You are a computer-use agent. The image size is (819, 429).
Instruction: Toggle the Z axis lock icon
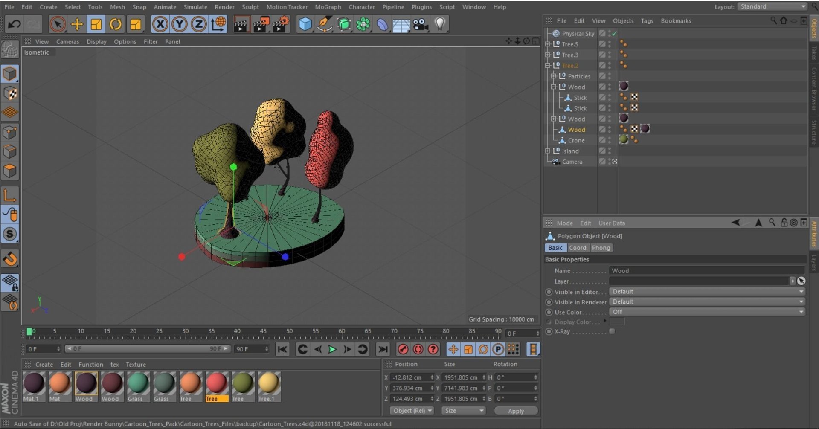198,24
